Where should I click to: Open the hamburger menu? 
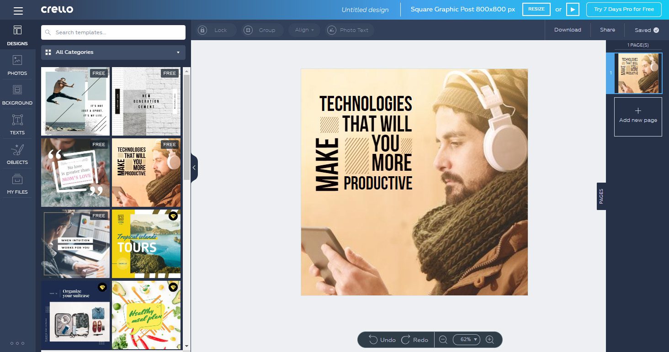18,9
